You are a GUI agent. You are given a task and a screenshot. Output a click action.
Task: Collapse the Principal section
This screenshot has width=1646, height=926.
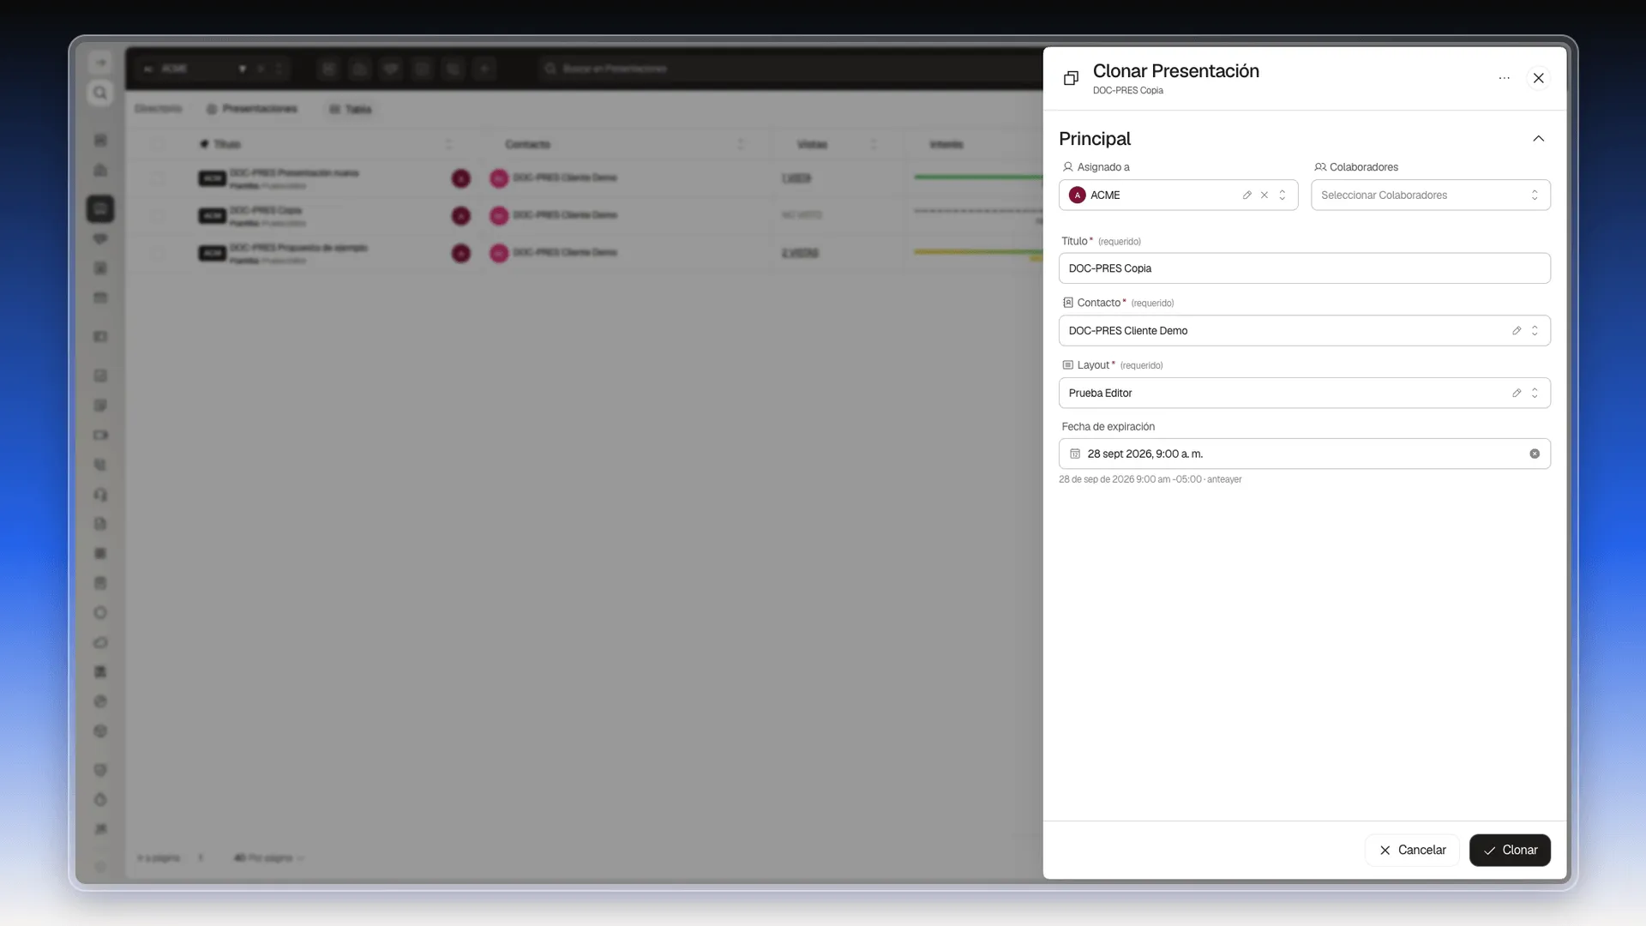(x=1538, y=139)
